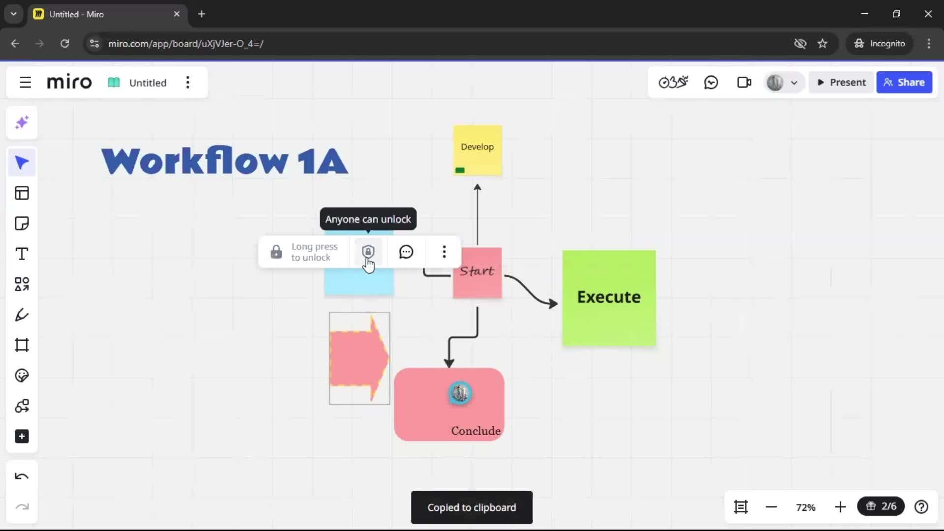This screenshot has height=531, width=944.
Task: Undo the last action
Action: [22, 476]
